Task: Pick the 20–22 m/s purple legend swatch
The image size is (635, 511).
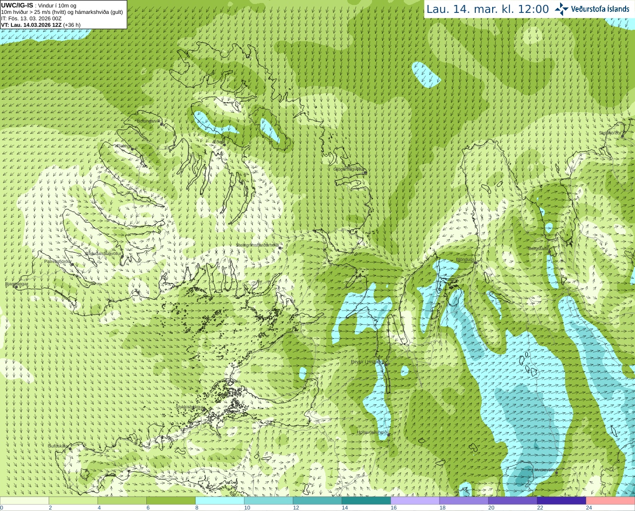Action: [x=513, y=501]
